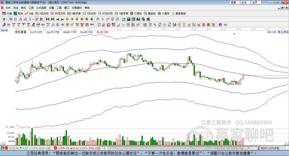Open the 设置 menu
The image size is (289, 156).
tap(51, 8)
